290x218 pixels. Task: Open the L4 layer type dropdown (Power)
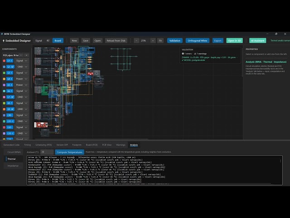(x=22, y=79)
